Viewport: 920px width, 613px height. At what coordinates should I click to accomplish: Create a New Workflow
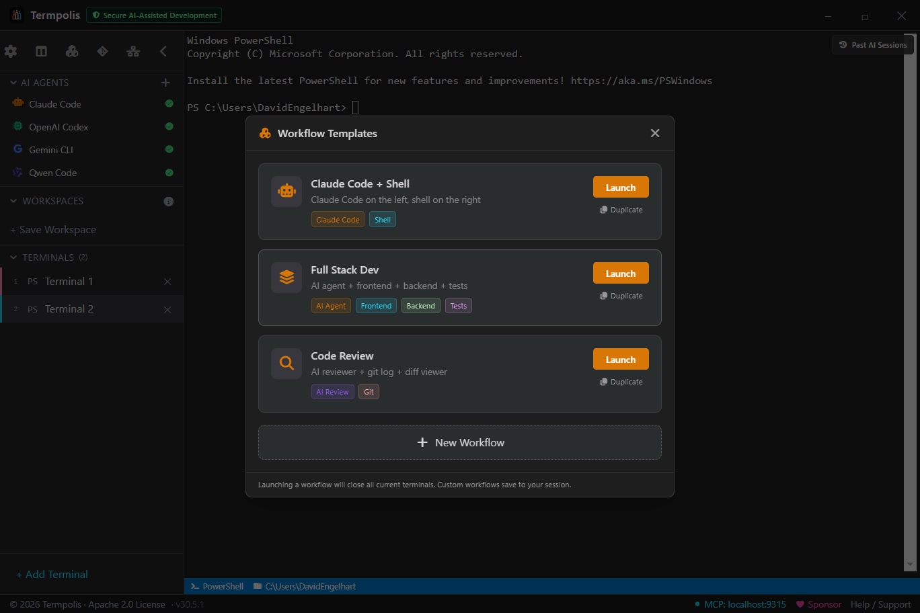point(460,442)
